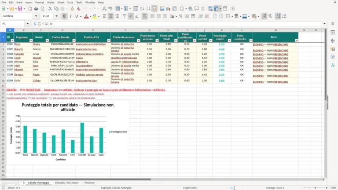The height and width of the screenshot is (190, 338).
Task: Apply red Font Color swatch
Action: tap(86, 16)
